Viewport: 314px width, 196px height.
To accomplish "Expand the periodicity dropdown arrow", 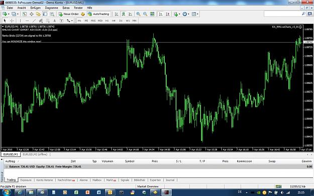I will click(188, 14).
